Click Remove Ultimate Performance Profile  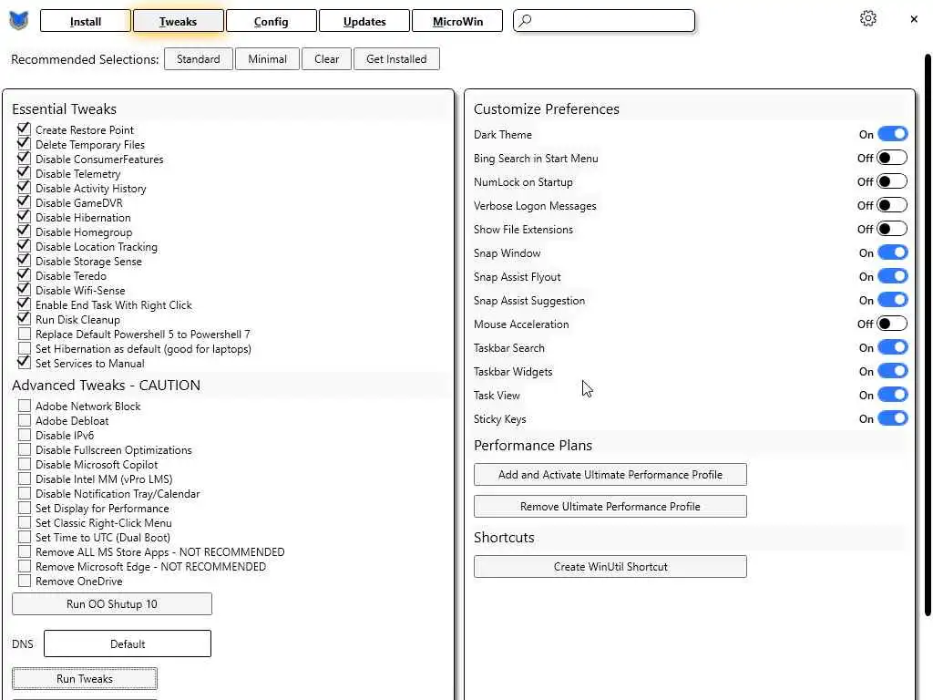[610, 507]
